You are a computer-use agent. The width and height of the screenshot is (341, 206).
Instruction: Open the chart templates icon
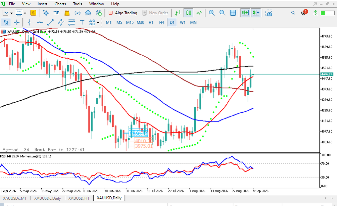point(19,13)
